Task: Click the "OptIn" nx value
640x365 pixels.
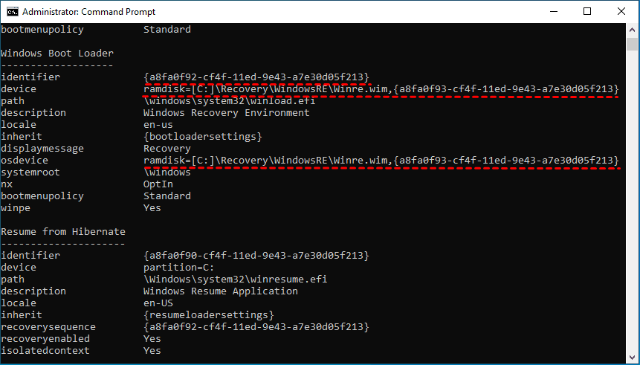Action: point(158,184)
